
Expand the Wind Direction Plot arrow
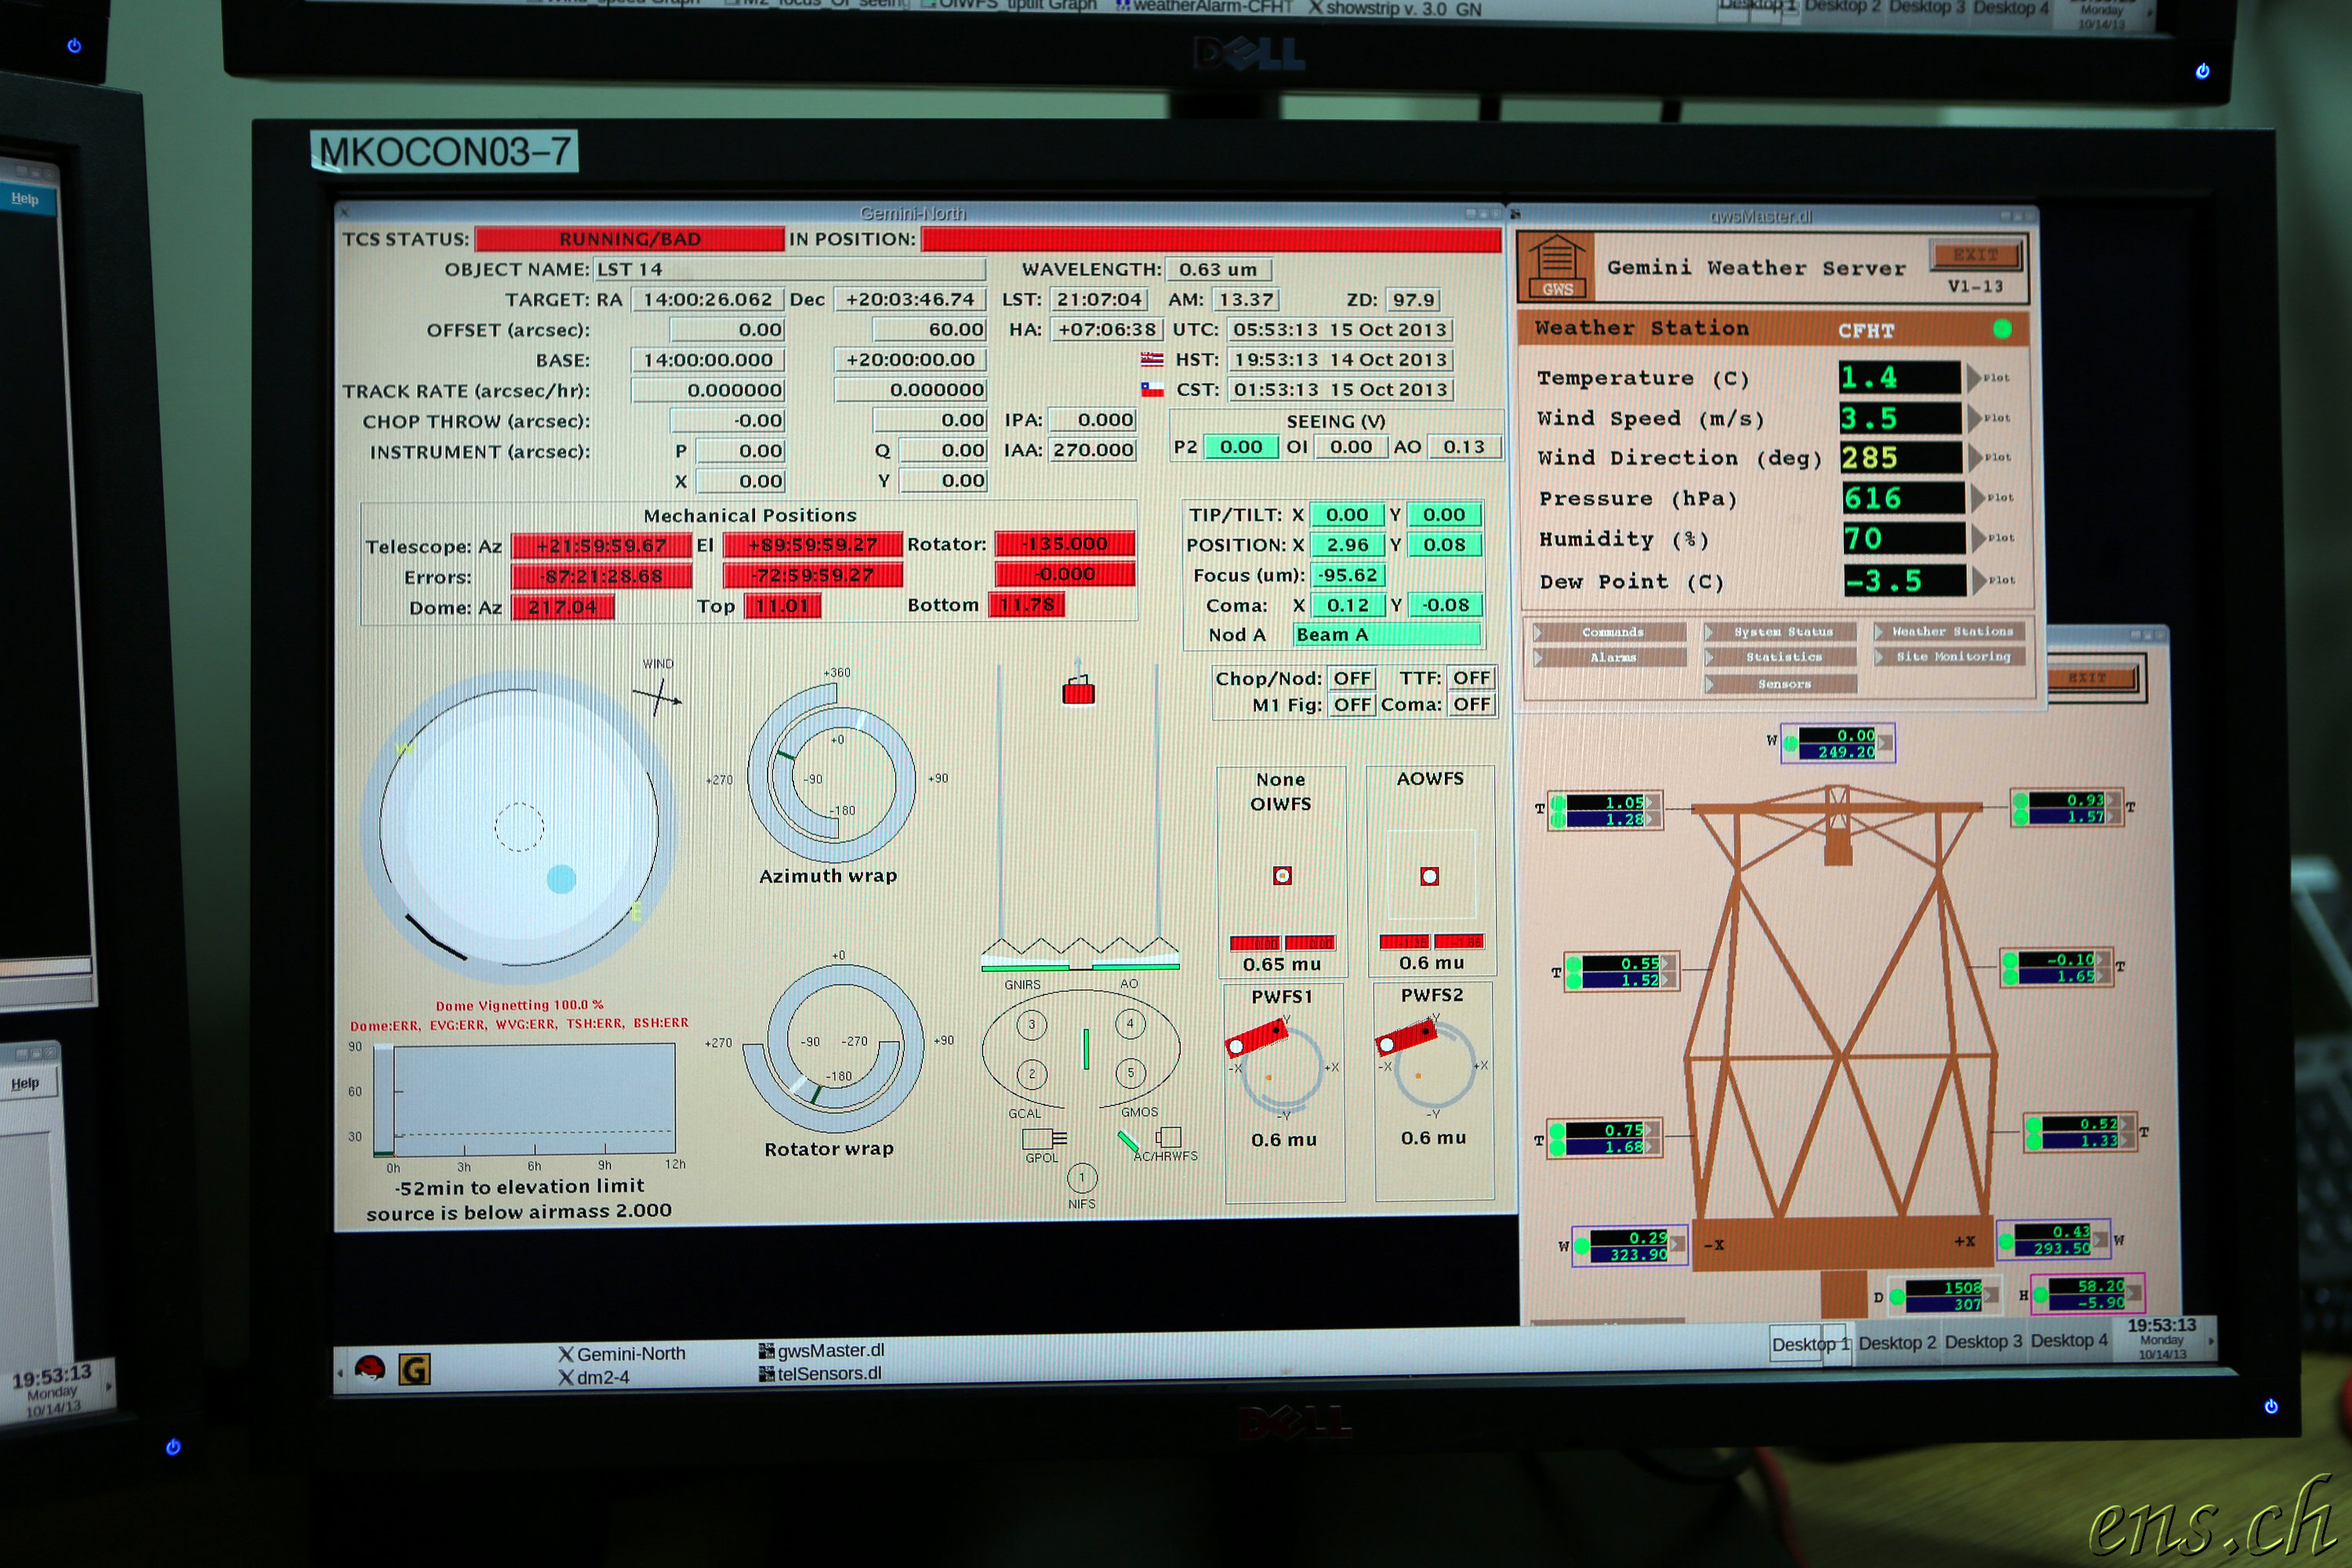pos(1976,458)
